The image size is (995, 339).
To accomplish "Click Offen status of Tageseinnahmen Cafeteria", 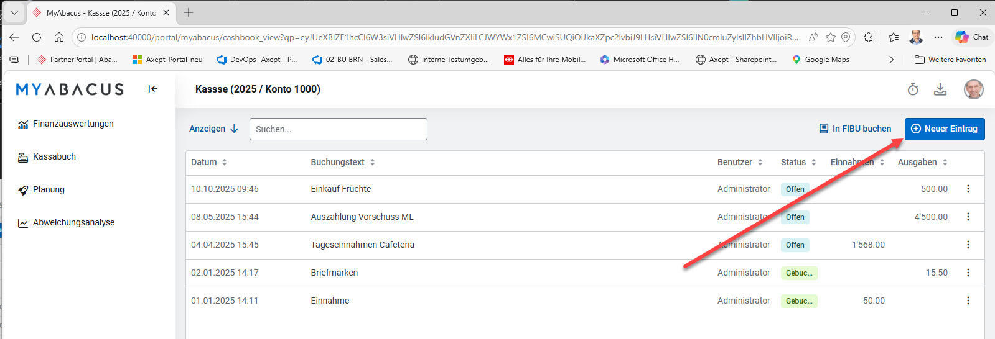I will click(x=795, y=245).
